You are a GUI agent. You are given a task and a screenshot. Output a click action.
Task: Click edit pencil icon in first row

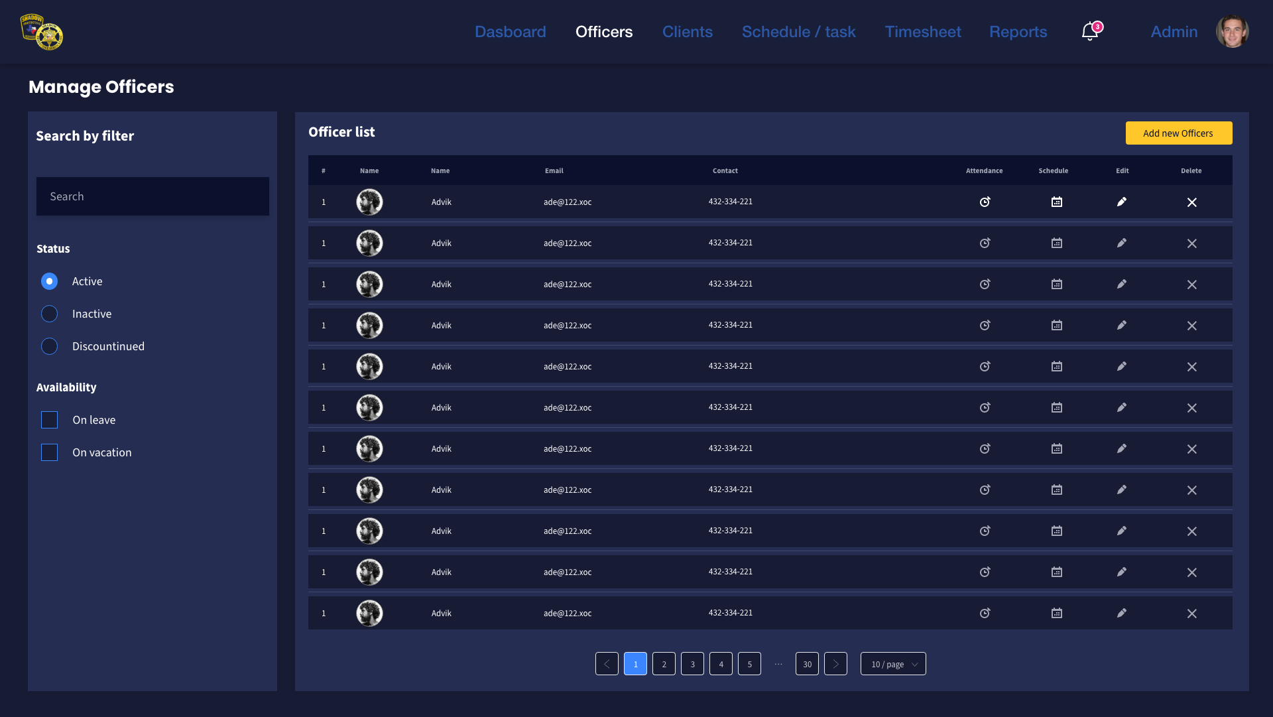point(1121,202)
